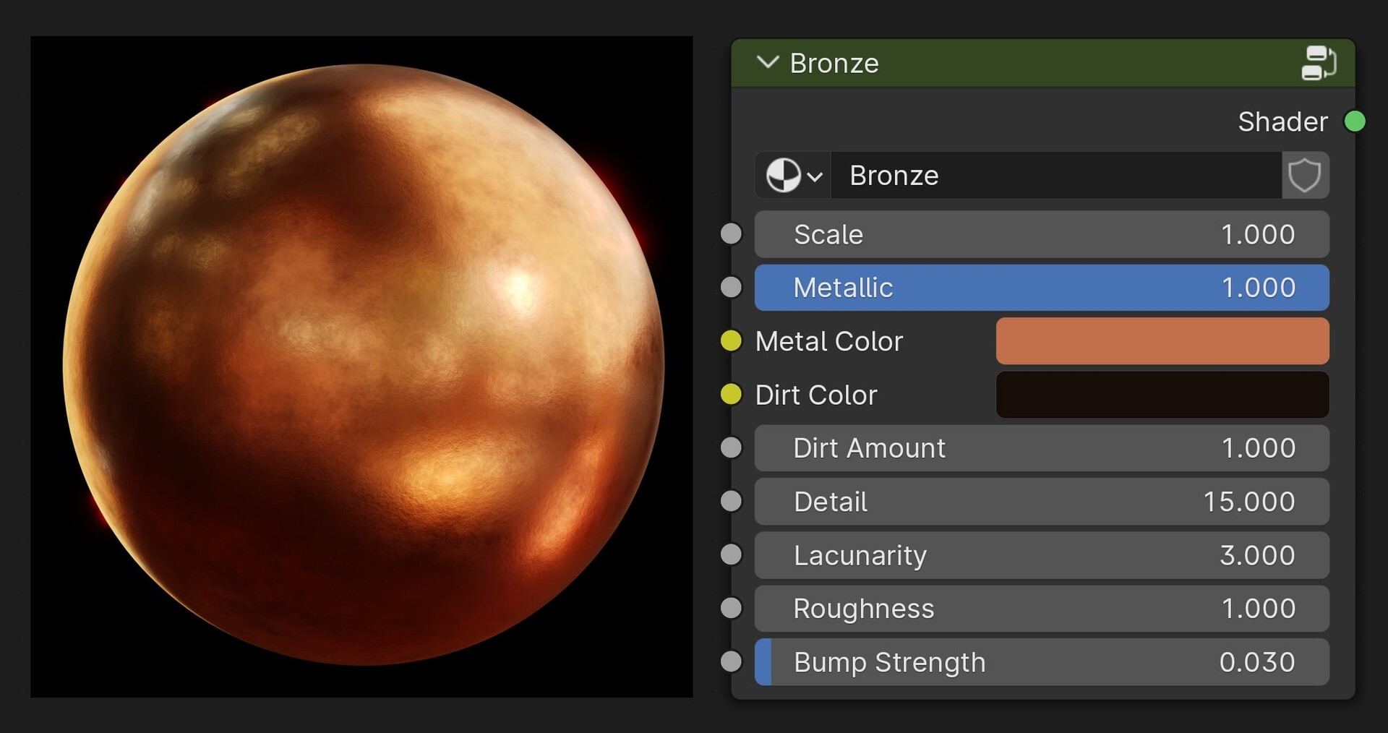Click the shield icon to protect the Bronze data-block
Image resolution: width=1388 pixels, height=733 pixels.
pyautogui.click(x=1306, y=175)
